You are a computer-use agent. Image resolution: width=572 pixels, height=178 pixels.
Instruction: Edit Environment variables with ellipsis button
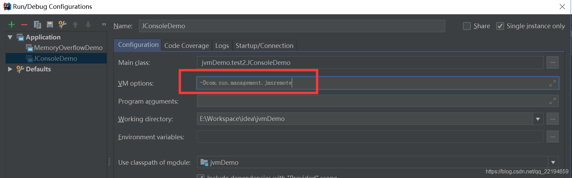(553, 137)
